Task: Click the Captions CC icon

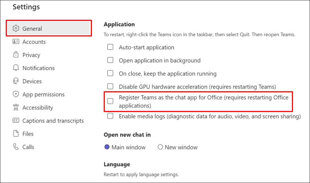Action: point(16,121)
